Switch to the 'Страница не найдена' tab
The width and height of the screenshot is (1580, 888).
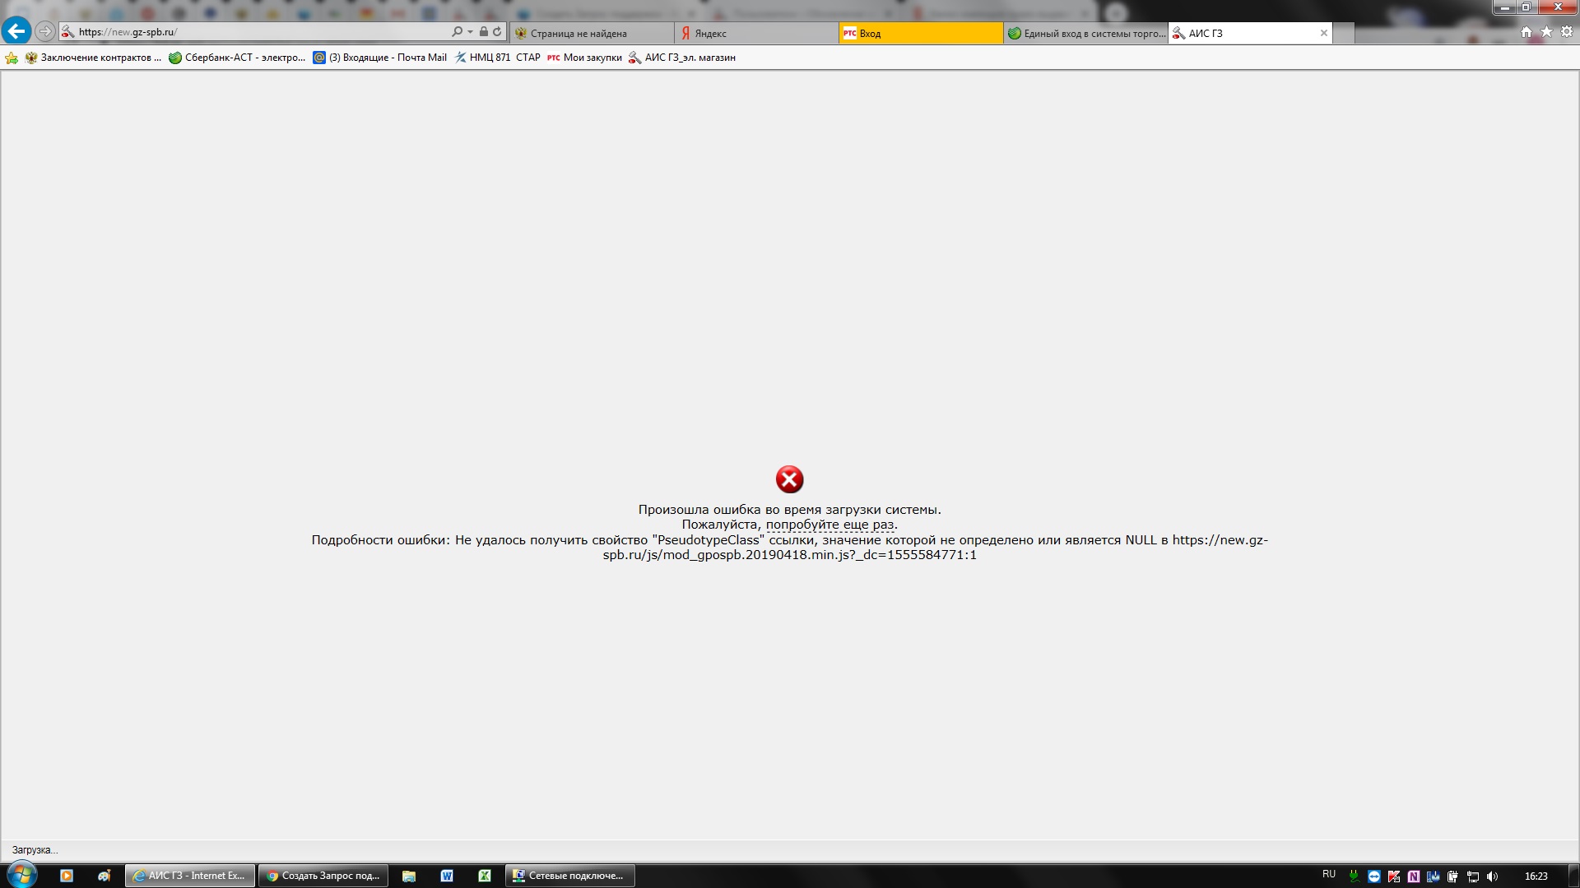point(592,33)
